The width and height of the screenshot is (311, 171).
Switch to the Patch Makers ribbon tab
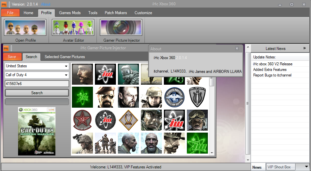pos(116,13)
